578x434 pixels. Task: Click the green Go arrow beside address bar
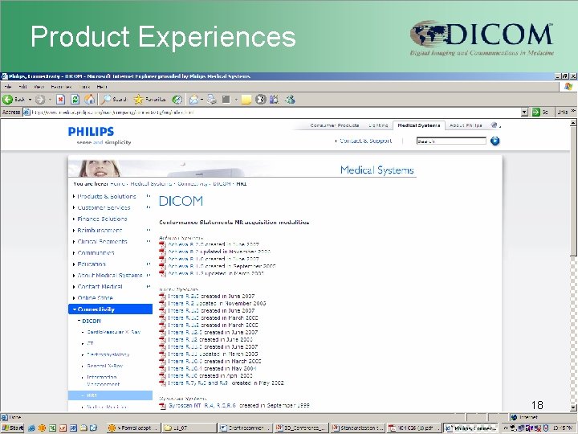(x=536, y=113)
